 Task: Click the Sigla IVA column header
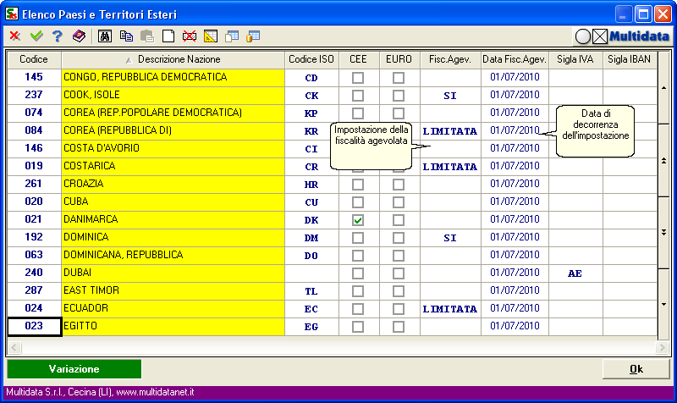point(575,59)
